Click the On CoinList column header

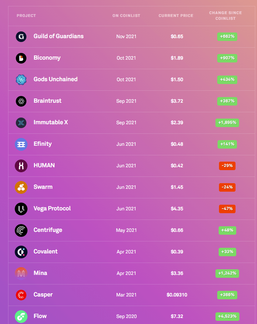click(126, 16)
